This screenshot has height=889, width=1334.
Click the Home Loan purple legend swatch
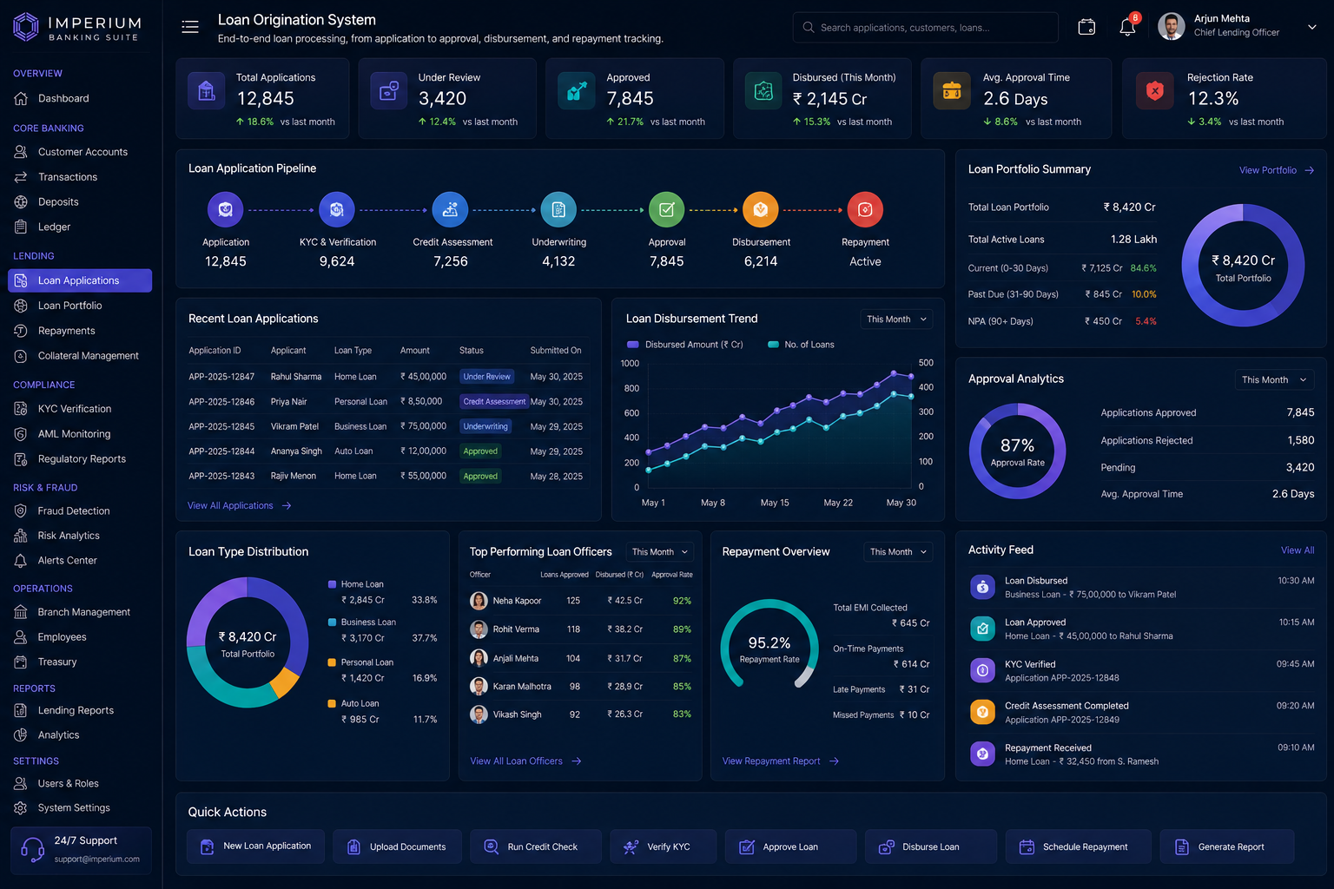(x=332, y=584)
